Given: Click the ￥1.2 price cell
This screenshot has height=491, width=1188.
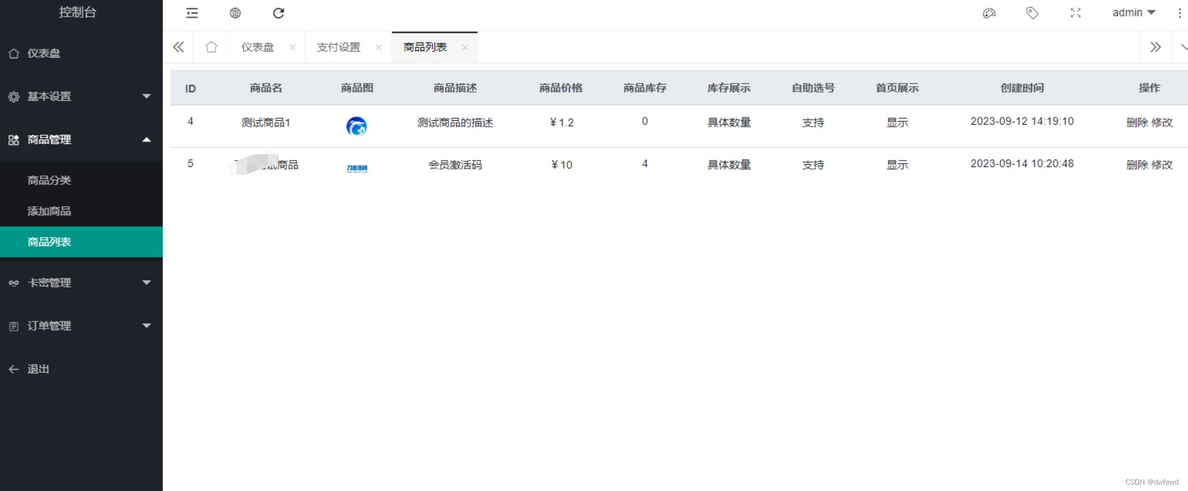Looking at the screenshot, I should [561, 122].
